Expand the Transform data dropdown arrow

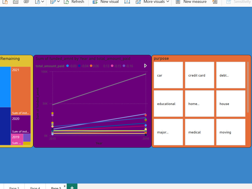coord(58,2)
